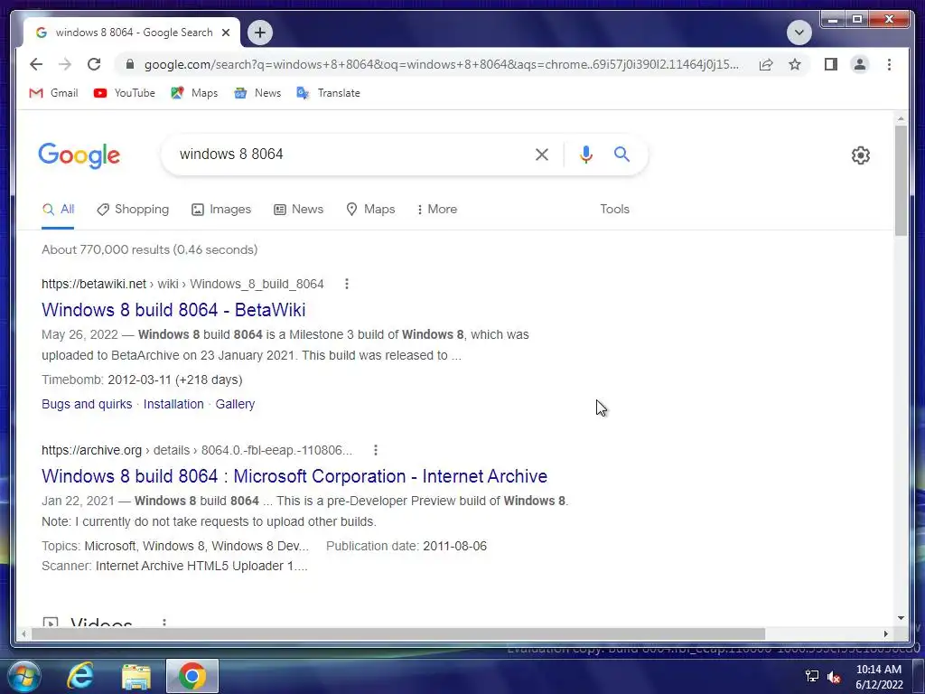Close the 'windows 8 8064 - Google Search' tab
Image resolution: width=925 pixels, height=694 pixels.
(x=225, y=33)
